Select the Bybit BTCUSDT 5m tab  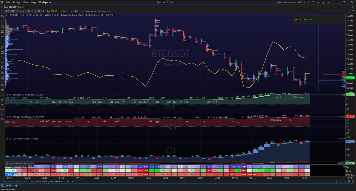[12, 7]
